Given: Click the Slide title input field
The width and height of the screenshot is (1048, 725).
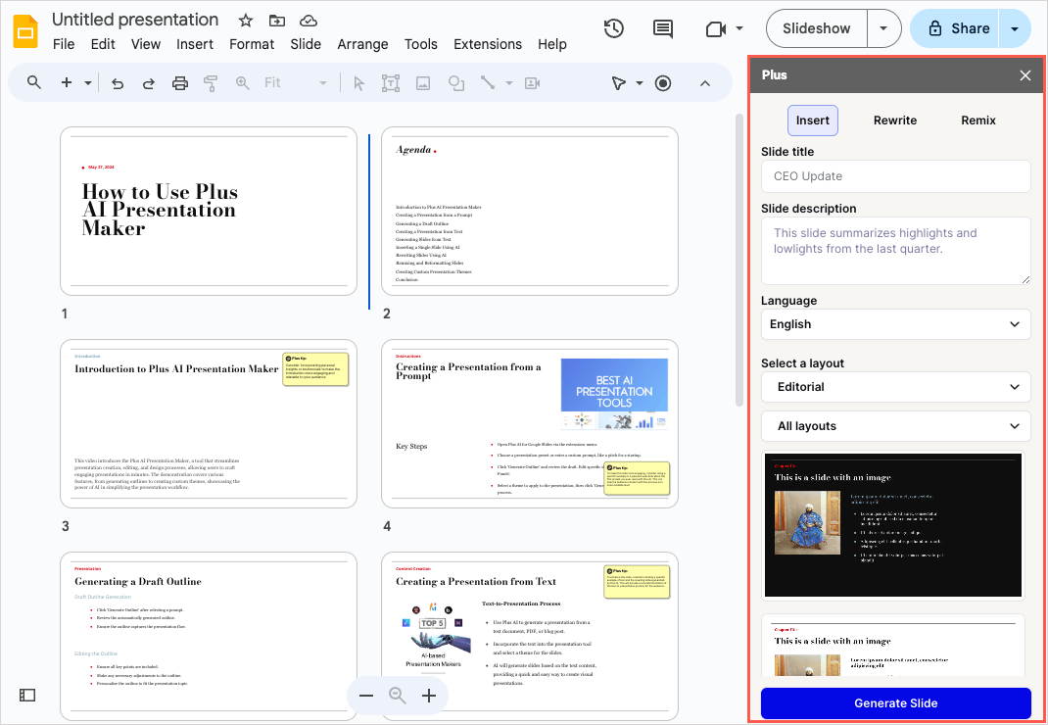Looking at the screenshot, I should point(895,176).
